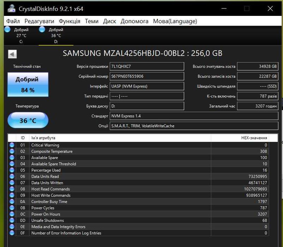This screenshot has height=247, width=283.
Task: Click the ID column header
Action: (x=23, y=138)
